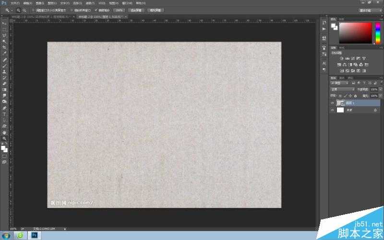Select the Hand tool

[x=4, y=132]
